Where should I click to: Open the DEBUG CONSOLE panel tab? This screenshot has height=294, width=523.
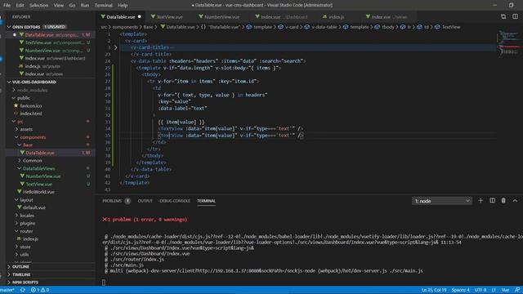pyautogui.click(x=175, y=201)
